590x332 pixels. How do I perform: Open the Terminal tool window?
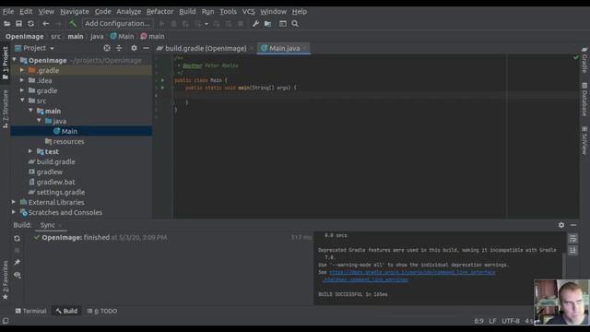30,312
